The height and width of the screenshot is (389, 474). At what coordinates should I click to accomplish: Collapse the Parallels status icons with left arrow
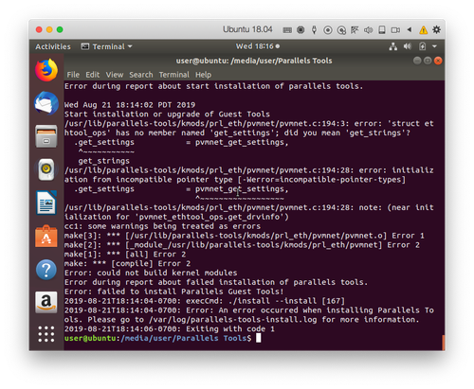pyautogui.click(x=410, y=29)
